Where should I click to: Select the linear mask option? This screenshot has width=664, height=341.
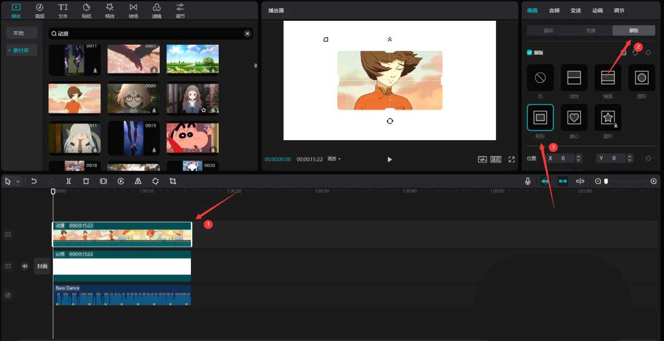click(x=574, y=78)
